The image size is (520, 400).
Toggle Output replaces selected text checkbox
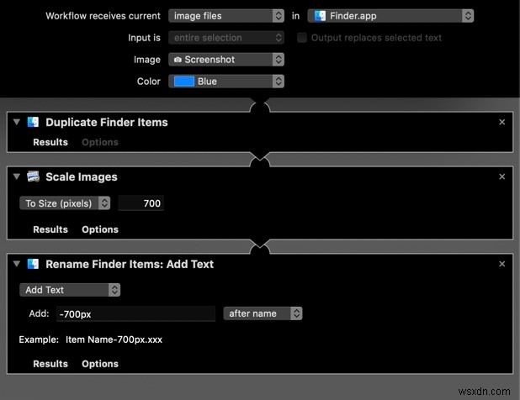[x=302, y=38]
